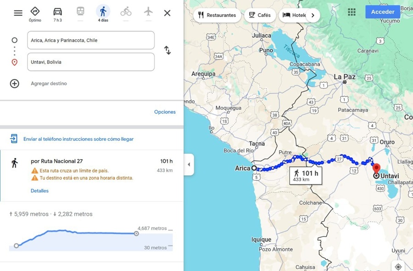Show more category chips with arrow
This screenshot has width=413, height=271.
click(x=313, y=15)
